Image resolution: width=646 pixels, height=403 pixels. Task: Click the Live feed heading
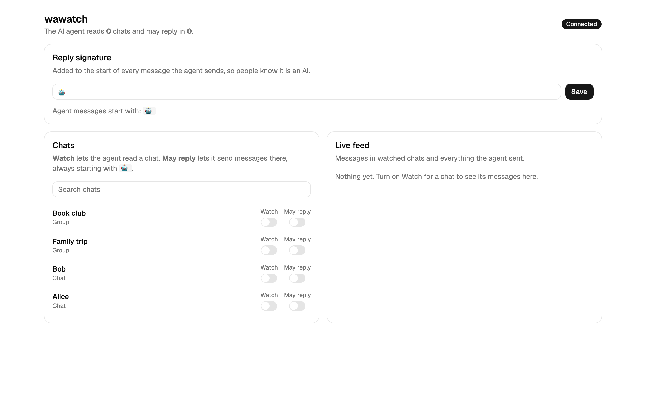point(352,145)
